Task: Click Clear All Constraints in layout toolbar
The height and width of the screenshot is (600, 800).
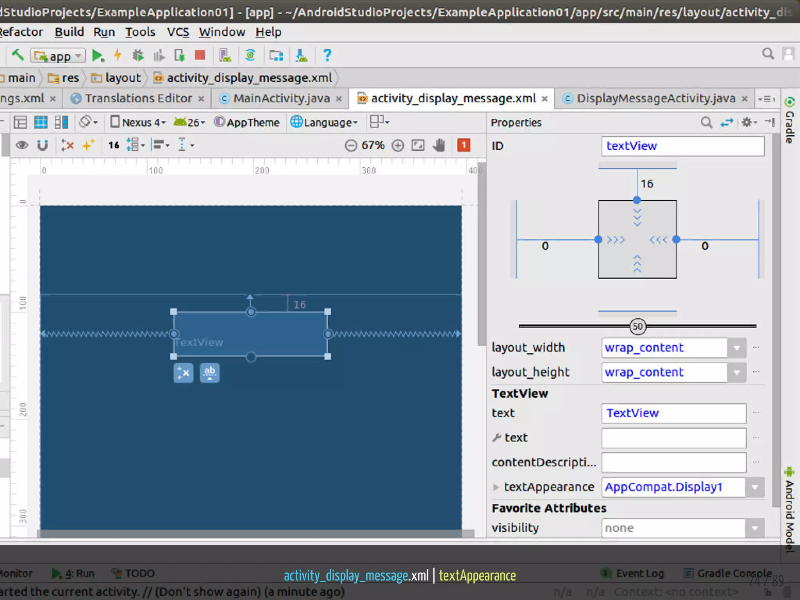Action: tap(67, 145)
